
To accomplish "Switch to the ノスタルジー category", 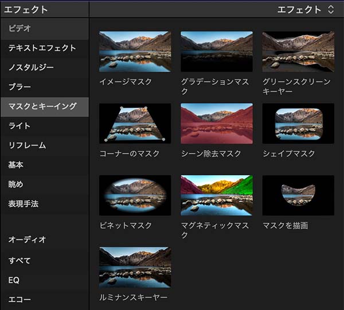I will pyautogui.click(x=32, y=68).
